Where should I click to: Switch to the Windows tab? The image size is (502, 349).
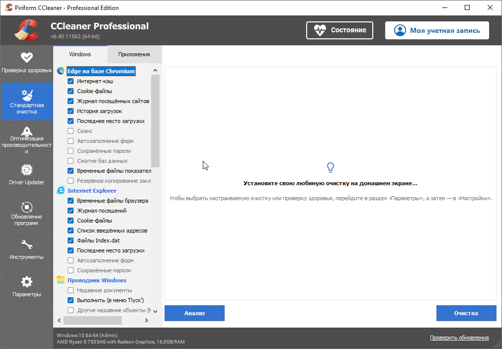point(80,54)
